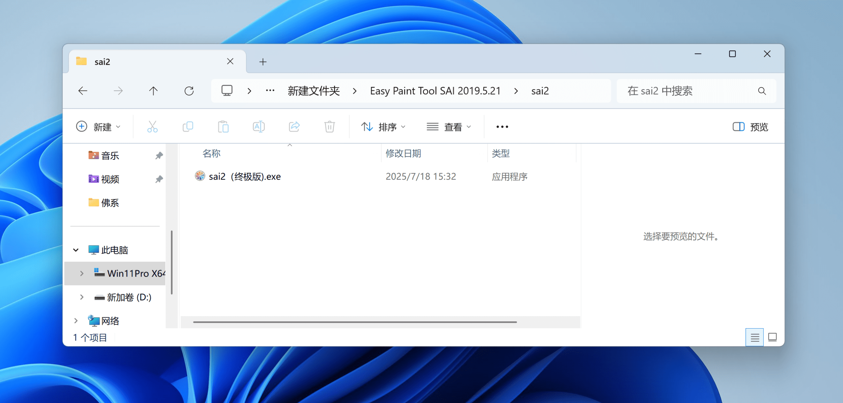Screen dimensions: 843x403
Task: Expand the 新加卷 (D:) drive tree
Action: (82, 297)
